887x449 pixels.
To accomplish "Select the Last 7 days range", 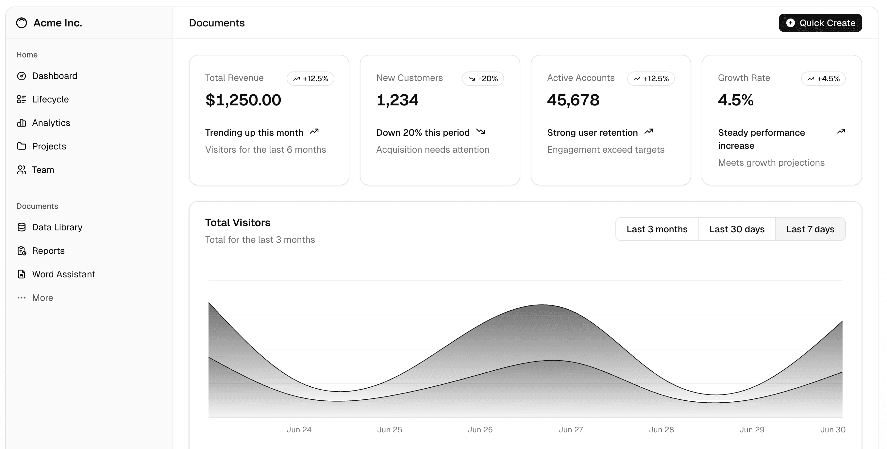I will [x=810, y=229].
